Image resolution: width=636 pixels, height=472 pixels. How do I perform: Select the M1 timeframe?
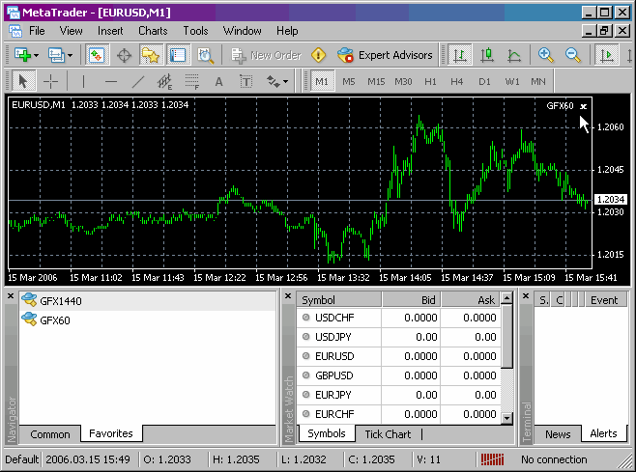pyautogui.click(x=322, y=81)
